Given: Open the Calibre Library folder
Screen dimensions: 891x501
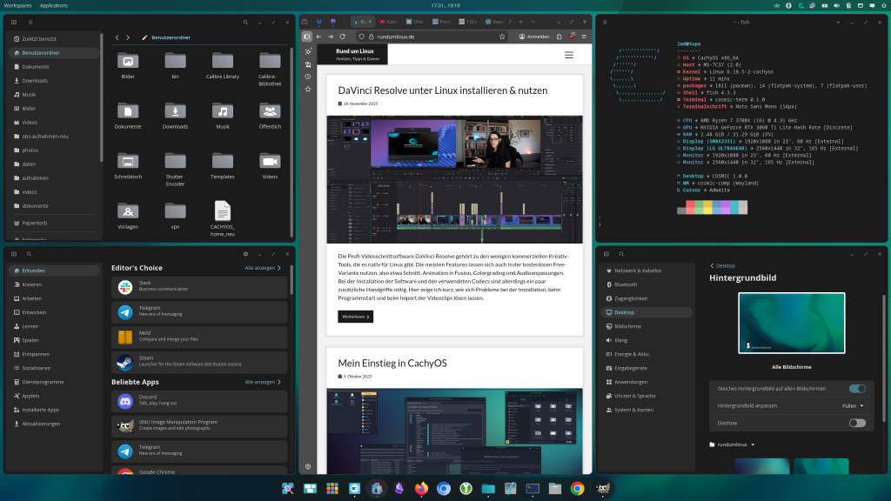Looking at the screenshot, I should click(x=223, y=65).
